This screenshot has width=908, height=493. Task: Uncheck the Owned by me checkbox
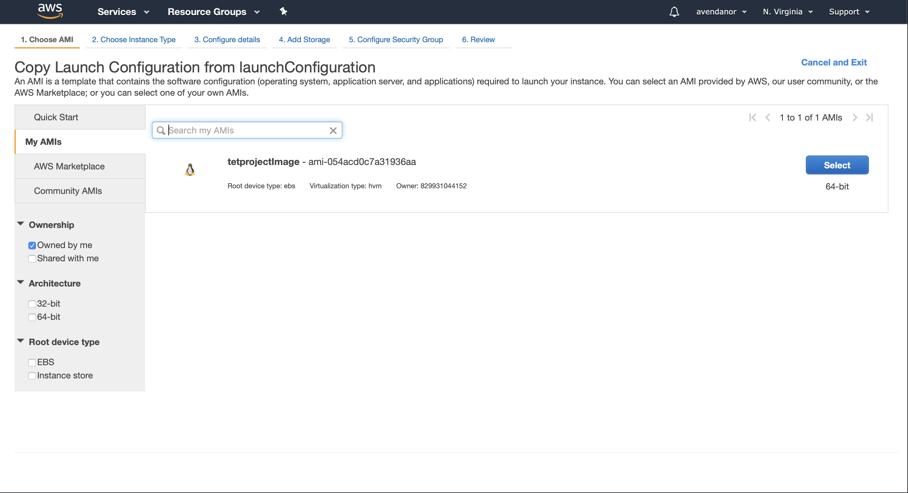pos(32,245)
